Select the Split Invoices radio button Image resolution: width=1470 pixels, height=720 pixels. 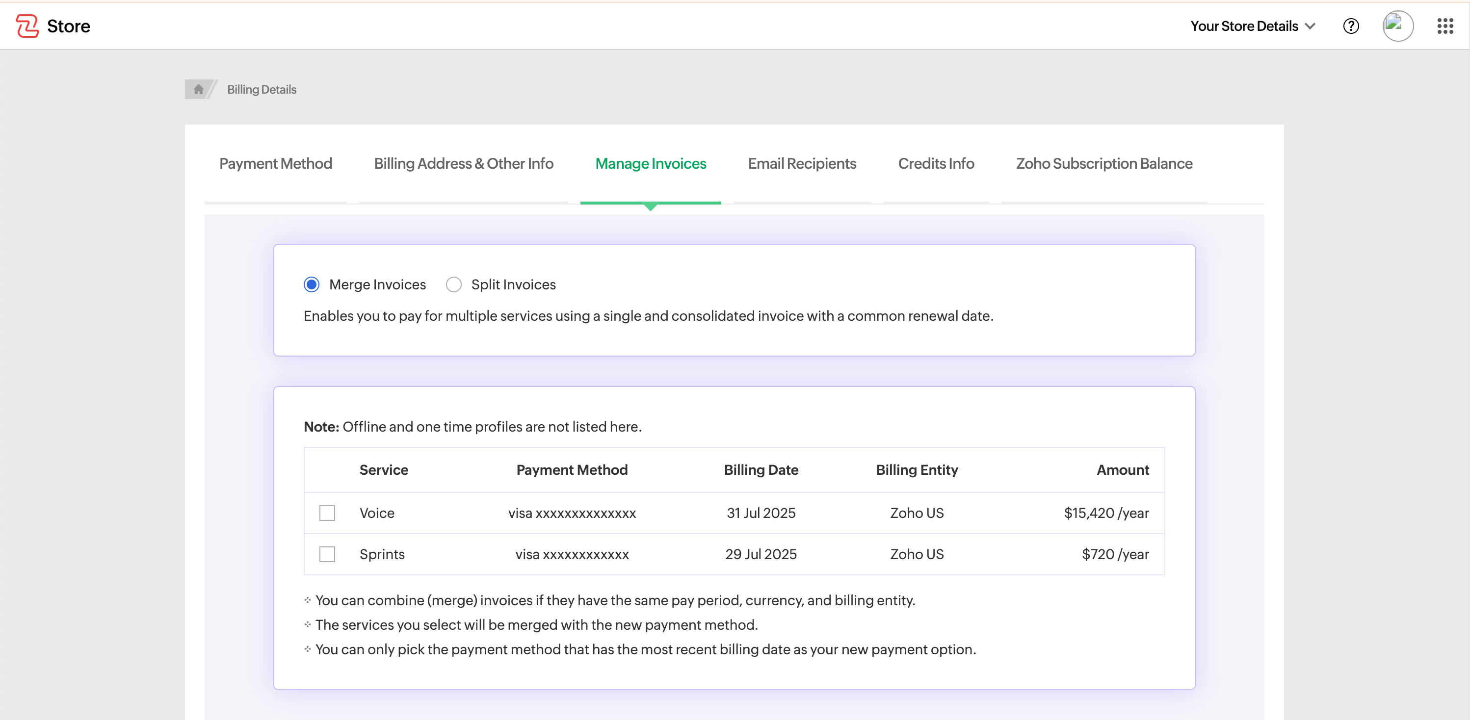[x=454, y=284]
